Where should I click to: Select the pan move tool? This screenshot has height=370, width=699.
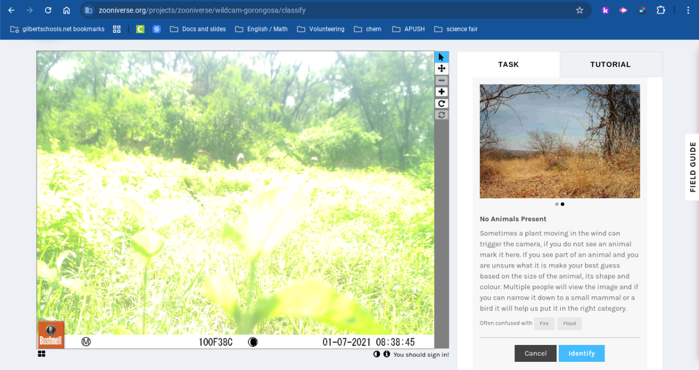441,69
